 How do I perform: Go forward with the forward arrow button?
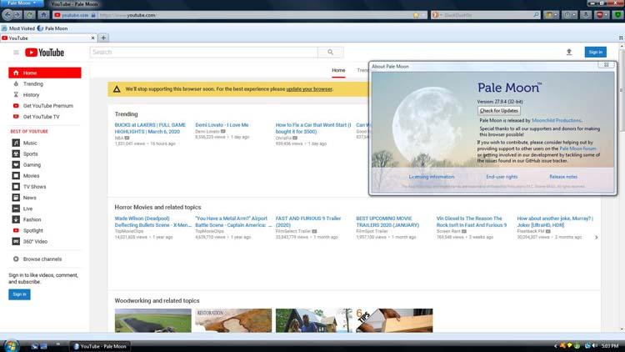click(x=17, y=15)
